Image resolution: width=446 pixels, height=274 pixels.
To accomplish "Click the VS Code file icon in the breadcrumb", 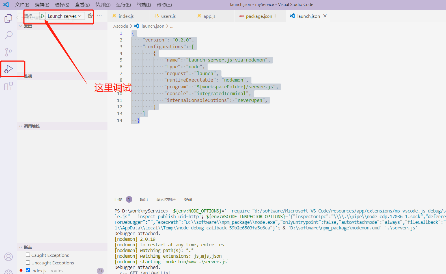I will pyautogui.click(x=137, y=26).
